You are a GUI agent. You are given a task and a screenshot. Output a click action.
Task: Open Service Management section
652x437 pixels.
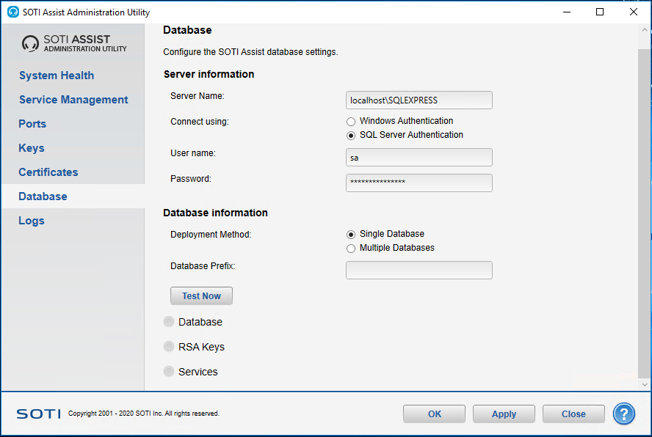coord(73,100)
